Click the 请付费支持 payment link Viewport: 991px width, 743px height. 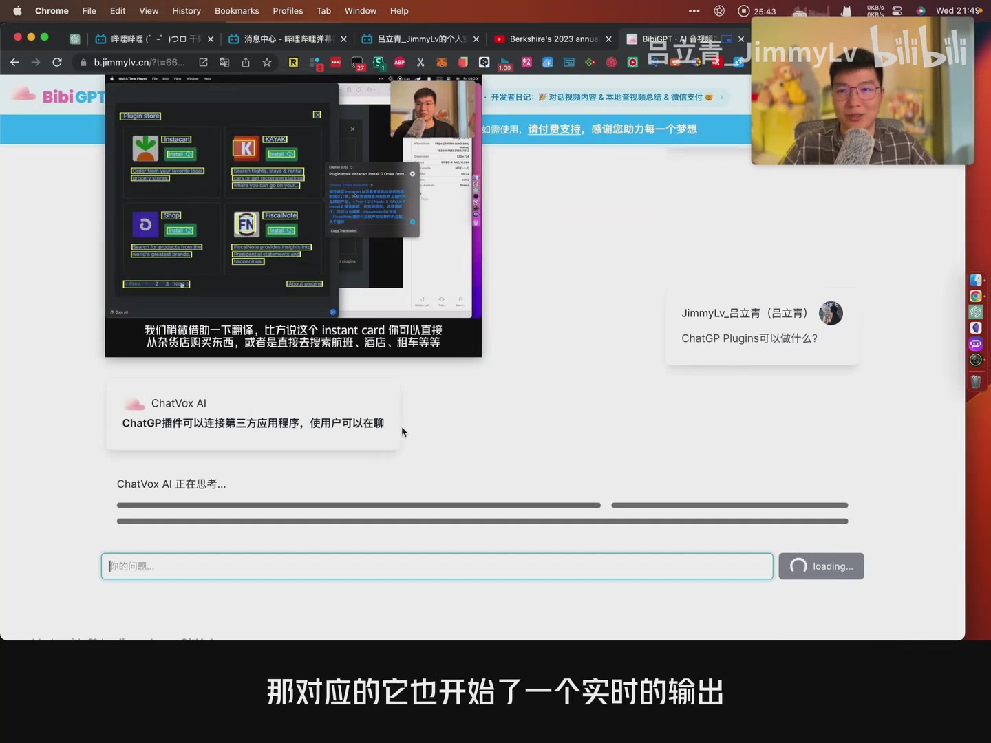[x=555, y=129]
